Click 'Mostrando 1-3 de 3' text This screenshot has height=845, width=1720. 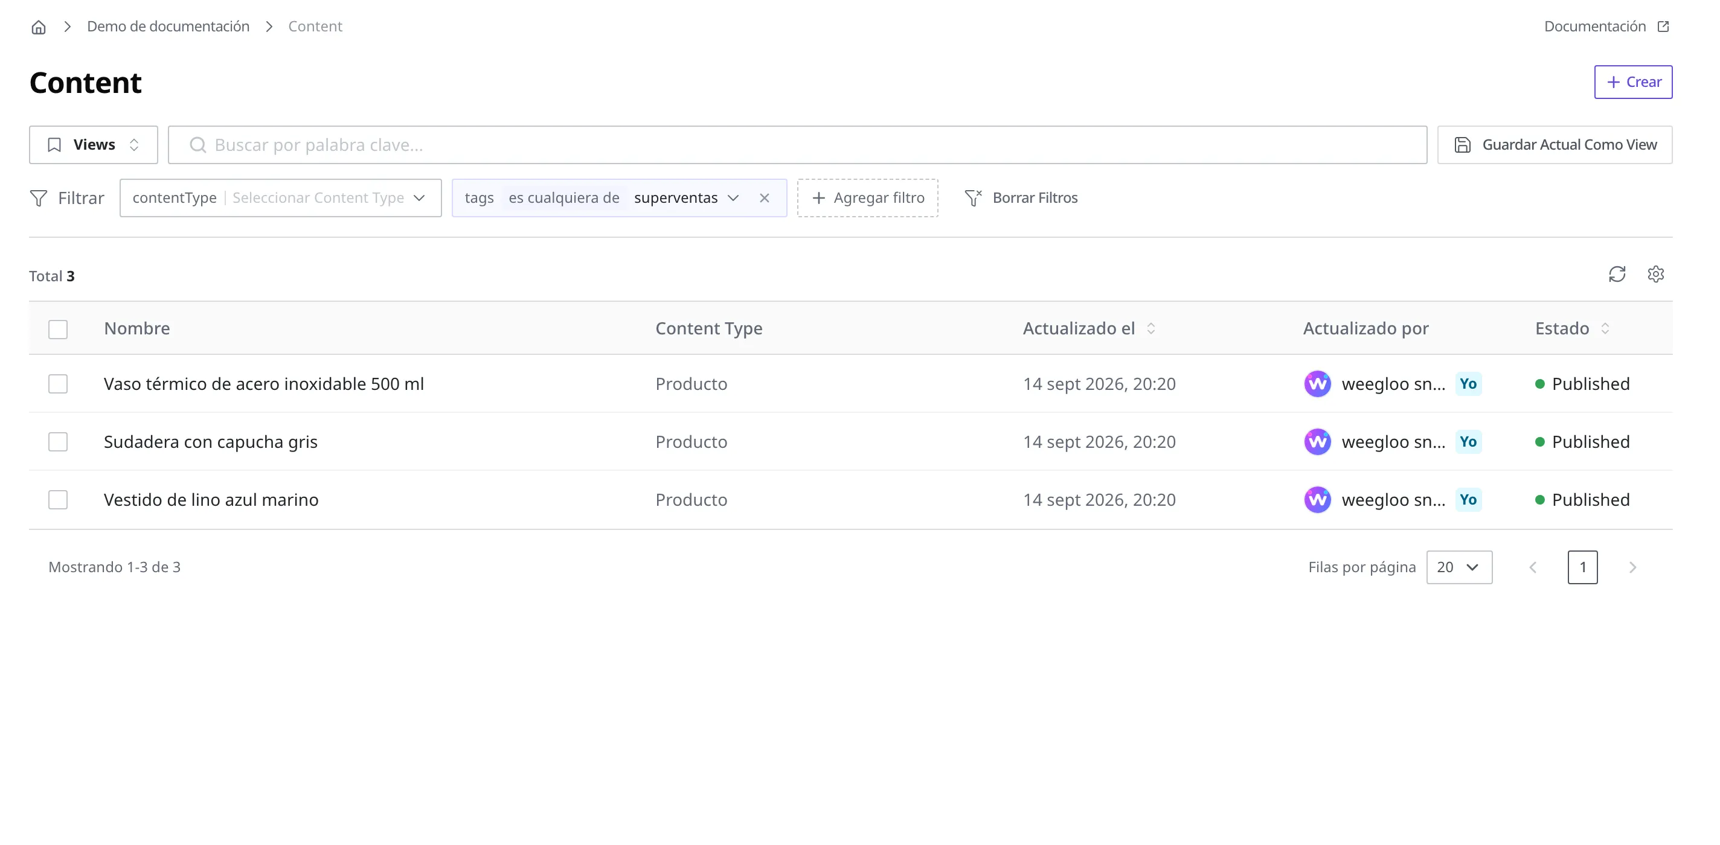point(115,567)
